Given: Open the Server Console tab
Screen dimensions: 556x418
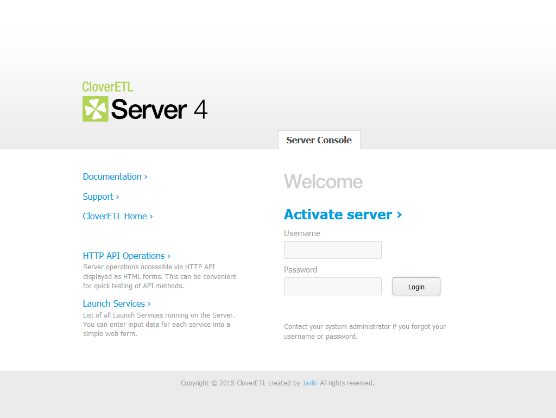Looking at the screenshot, I should (319, 140).
